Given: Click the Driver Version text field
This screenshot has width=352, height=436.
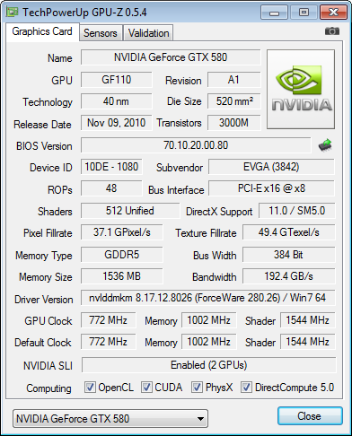Looking at the screenshot, I should (207, 298).
